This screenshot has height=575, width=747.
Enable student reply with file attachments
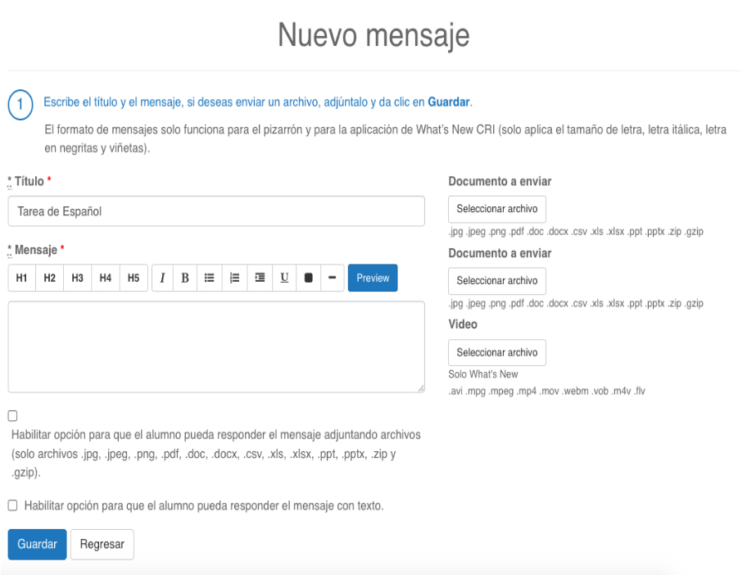pos(12,416)
